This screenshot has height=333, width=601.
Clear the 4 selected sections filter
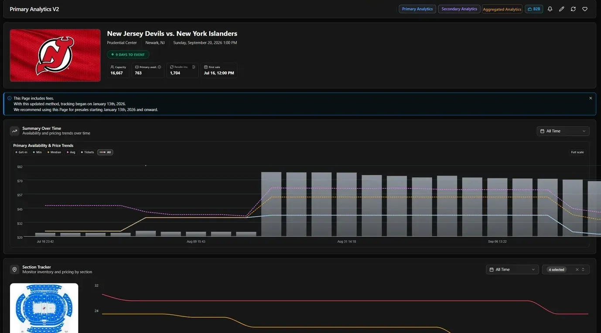(x=577, y=269)
